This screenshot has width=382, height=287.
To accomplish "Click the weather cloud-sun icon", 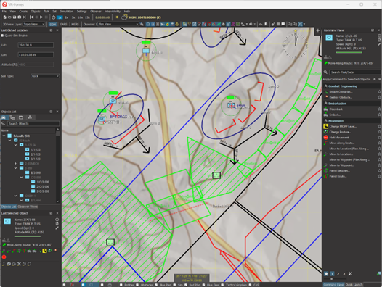I will [124, 17].
